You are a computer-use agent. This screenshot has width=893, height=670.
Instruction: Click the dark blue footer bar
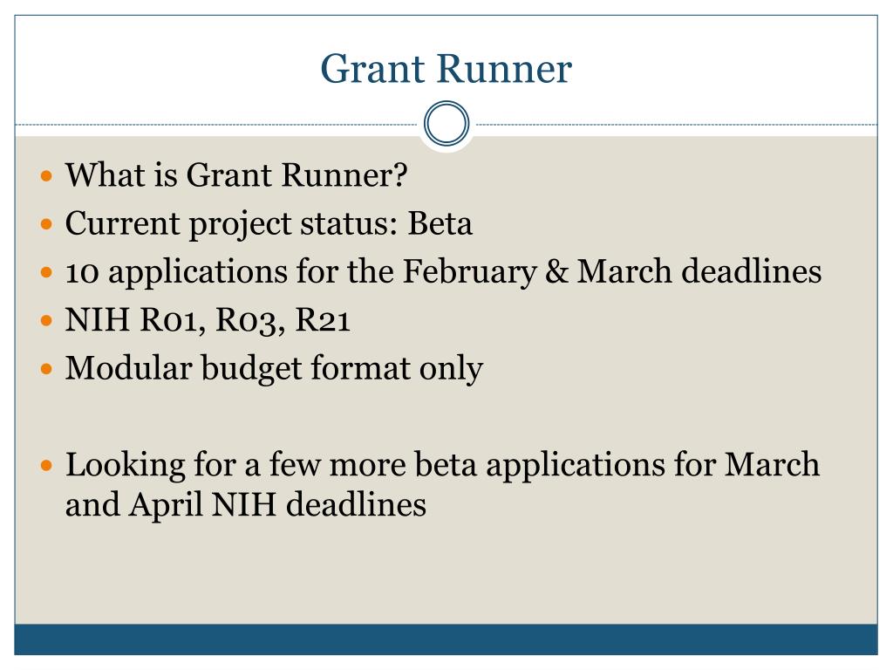tap(446, 639)
